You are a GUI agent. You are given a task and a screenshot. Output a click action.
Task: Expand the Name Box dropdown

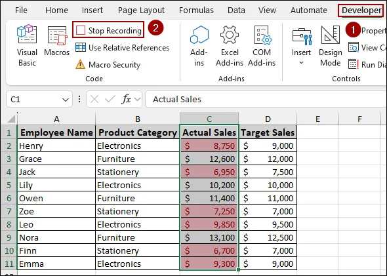(x=66, y=100)
